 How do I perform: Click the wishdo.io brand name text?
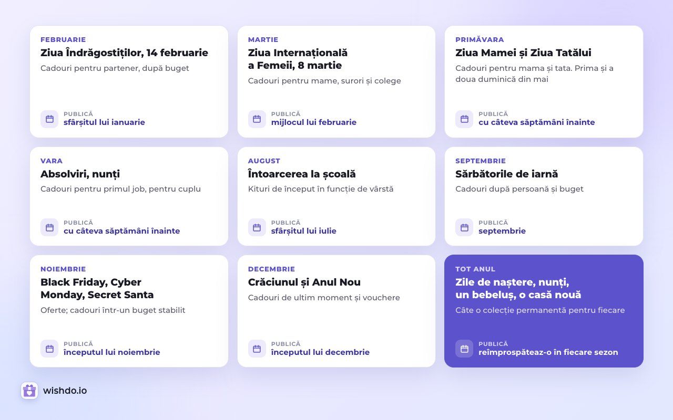pos(65,391)
